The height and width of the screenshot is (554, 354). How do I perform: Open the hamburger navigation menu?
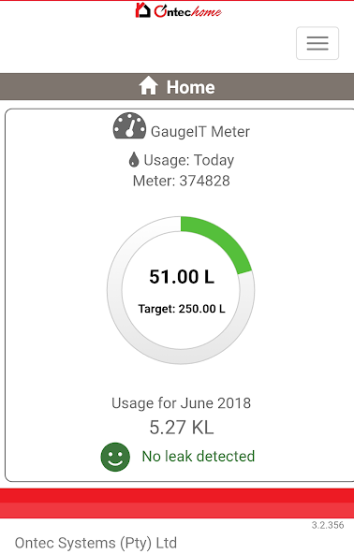coord(317,43)
